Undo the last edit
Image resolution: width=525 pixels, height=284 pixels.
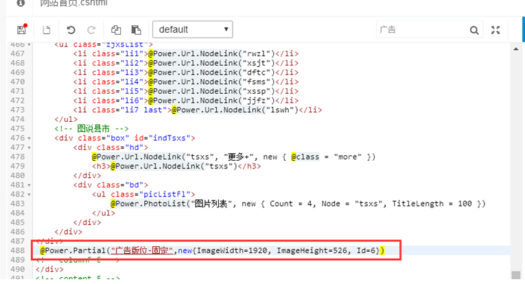click(71, 30)
